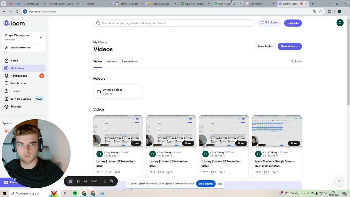
Task: Click views eye icon on 27 November video
Action: (x=98, y=172)
